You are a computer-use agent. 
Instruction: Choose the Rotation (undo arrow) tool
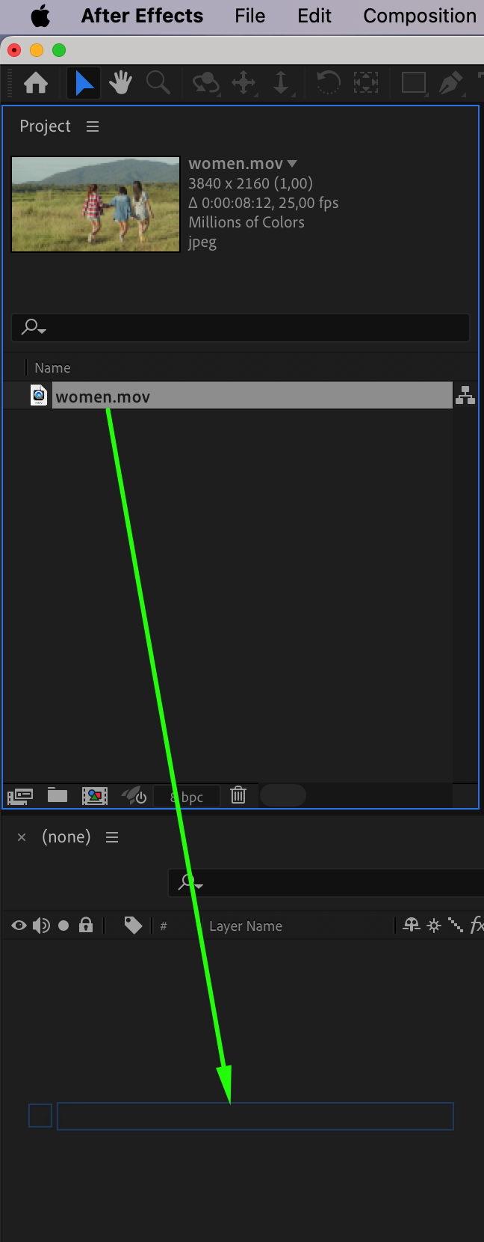click(x=328, y=82)
